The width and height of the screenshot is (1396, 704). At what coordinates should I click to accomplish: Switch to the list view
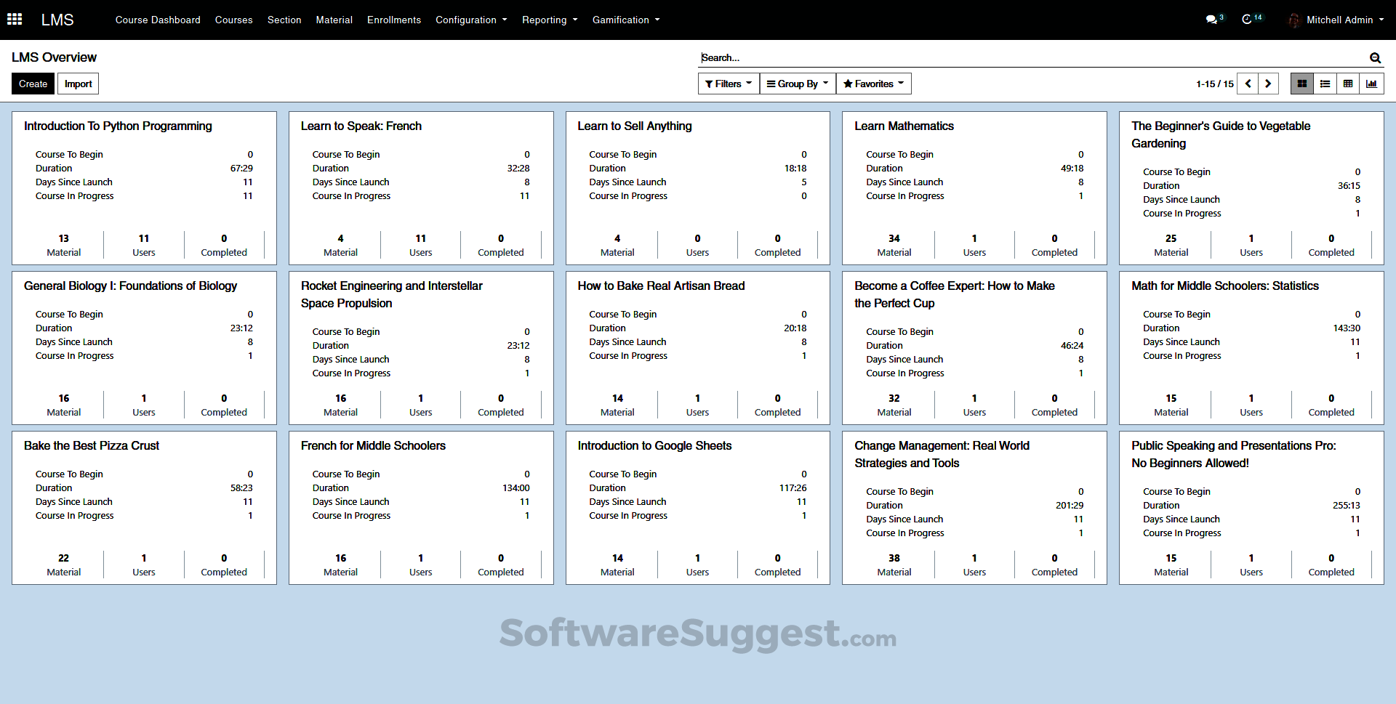1325,83
